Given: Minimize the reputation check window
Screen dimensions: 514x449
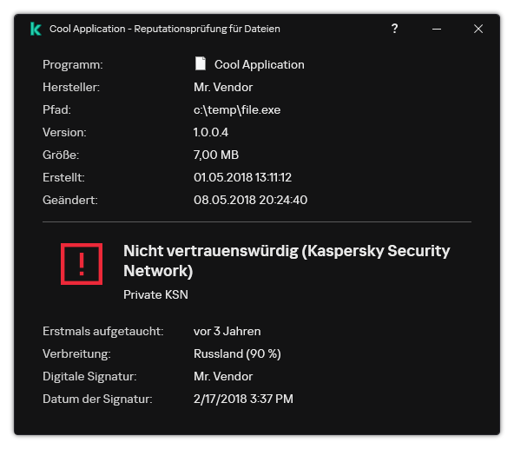Looking at the screenshot, I should click(x=437, y=30).
